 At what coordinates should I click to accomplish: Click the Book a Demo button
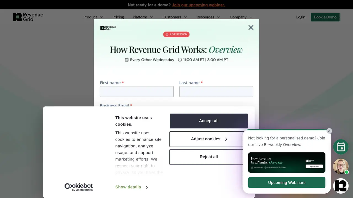coord(325,17)
